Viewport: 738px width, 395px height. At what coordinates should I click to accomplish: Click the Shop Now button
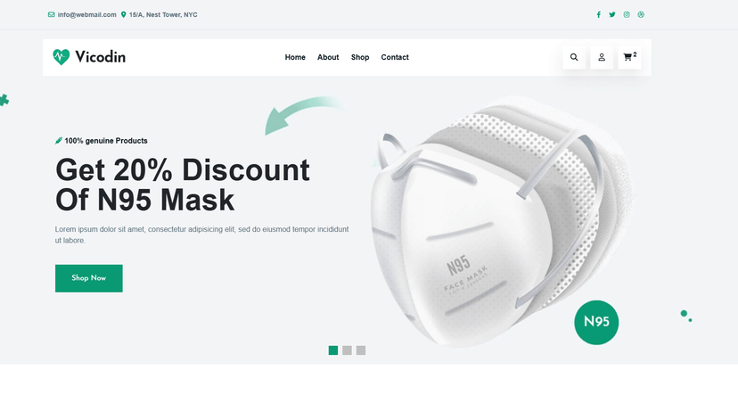click(x=89, y=278)
